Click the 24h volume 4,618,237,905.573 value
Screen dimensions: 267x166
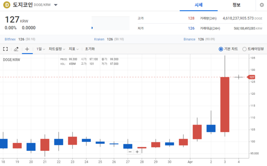click(238, 18)
